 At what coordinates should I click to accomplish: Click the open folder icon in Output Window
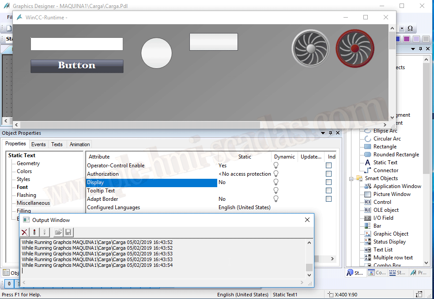pos(58,233)
